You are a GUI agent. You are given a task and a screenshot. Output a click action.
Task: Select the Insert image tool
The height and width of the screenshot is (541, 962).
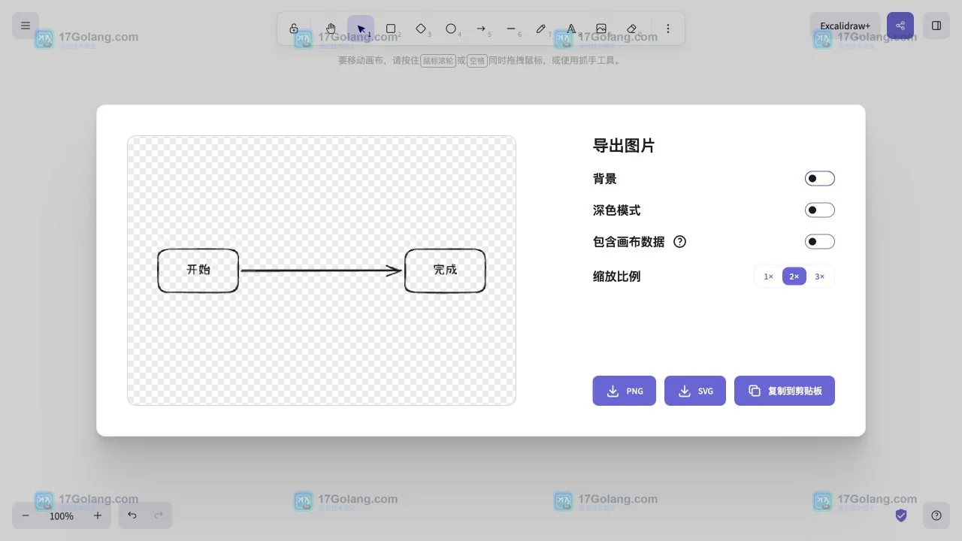pyautogui.click(x=601, y=29)
